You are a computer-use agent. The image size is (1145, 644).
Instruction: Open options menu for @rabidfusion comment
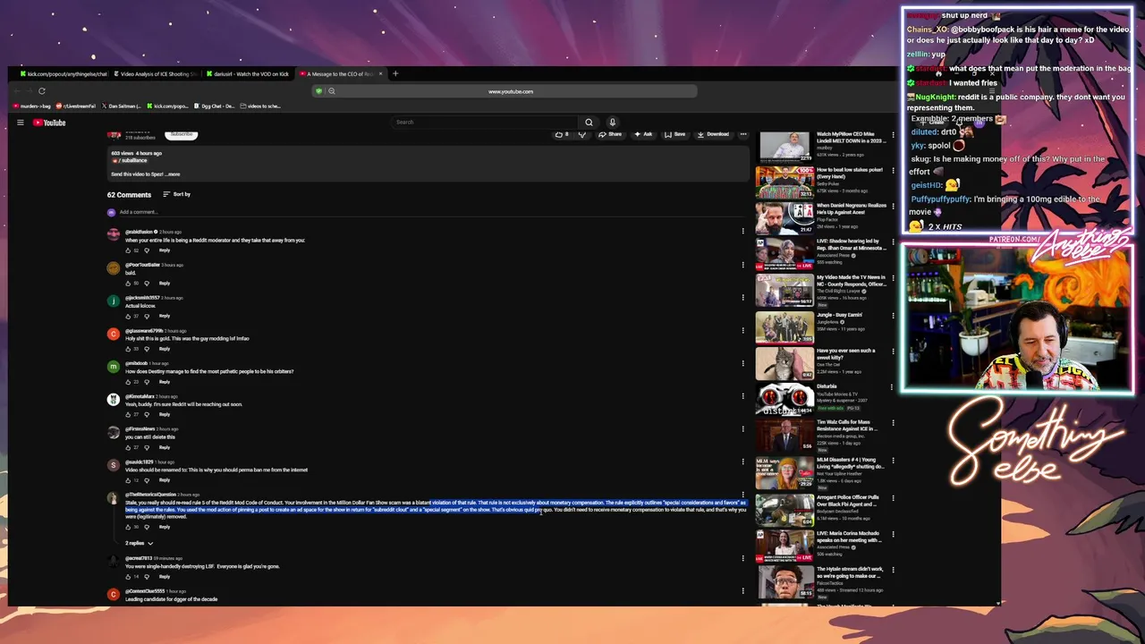742,232
